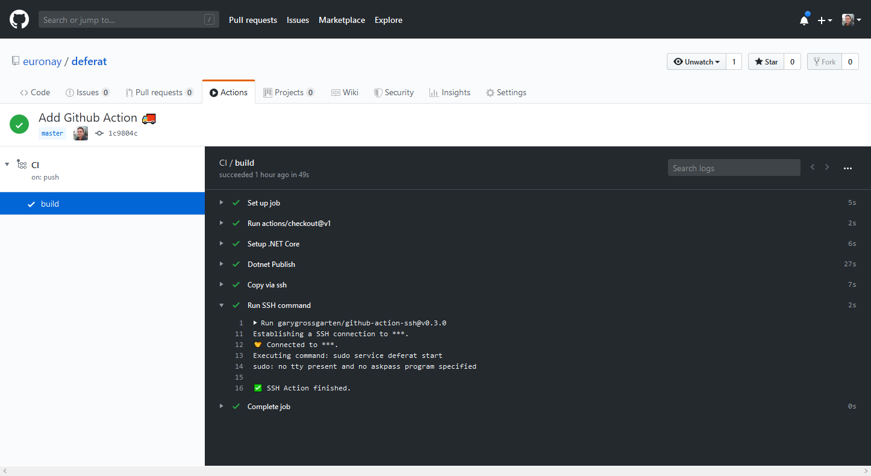This screenshot has height=476, width=871.
Task: Switch to the Projects tab
Action: pyautogui.click(x=289, y=92)
